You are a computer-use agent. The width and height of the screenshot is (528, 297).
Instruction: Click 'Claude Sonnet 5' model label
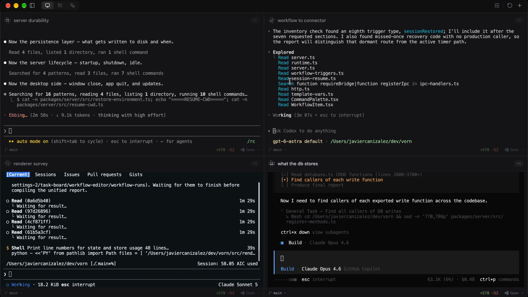238,285
